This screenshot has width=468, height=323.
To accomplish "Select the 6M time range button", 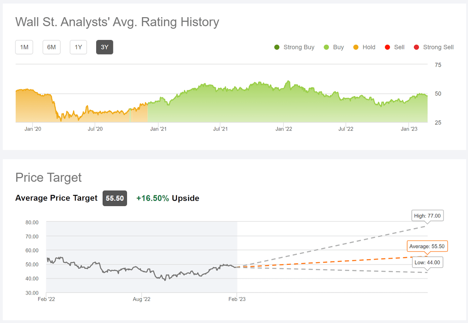I will pos(52,47).
